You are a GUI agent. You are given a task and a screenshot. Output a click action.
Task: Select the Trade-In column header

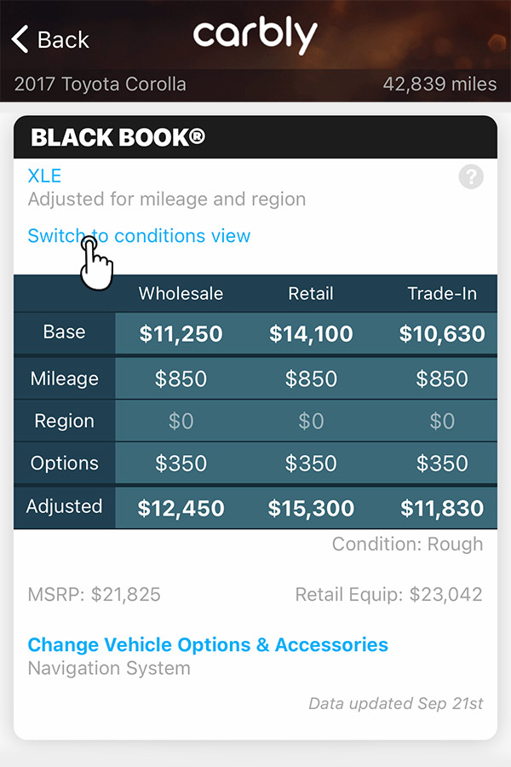point(442,293)
